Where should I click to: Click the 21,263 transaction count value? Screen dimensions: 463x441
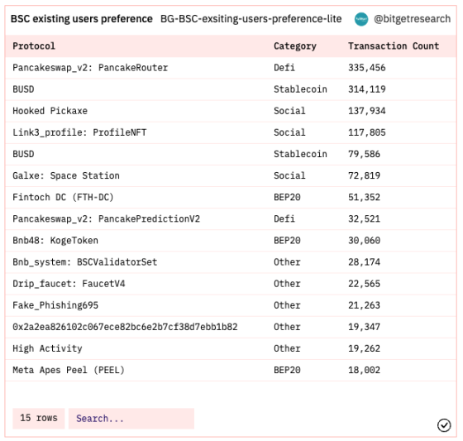[364, 305]
